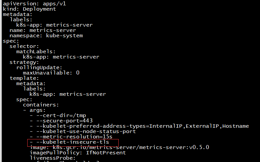
Task: Click the namespace: kube-system line
Action: [46, 35]
